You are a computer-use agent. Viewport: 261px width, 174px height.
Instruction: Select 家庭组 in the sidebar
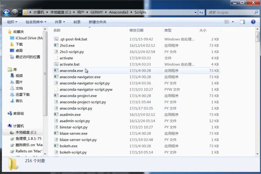(16, 113)
